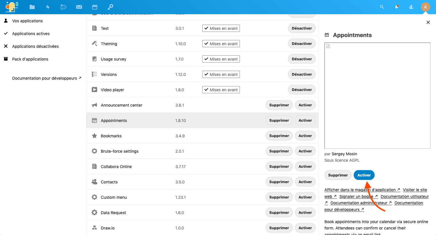Click the Custom menu gear icon

94,197
